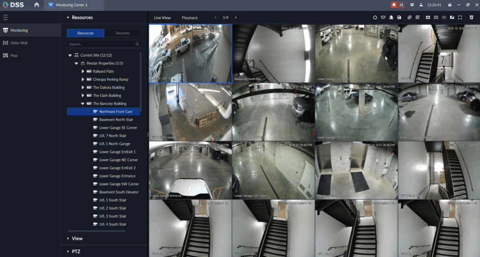Expand the PTZ panel section
This screenshot has height=257, width=480.
coord(76,251)
